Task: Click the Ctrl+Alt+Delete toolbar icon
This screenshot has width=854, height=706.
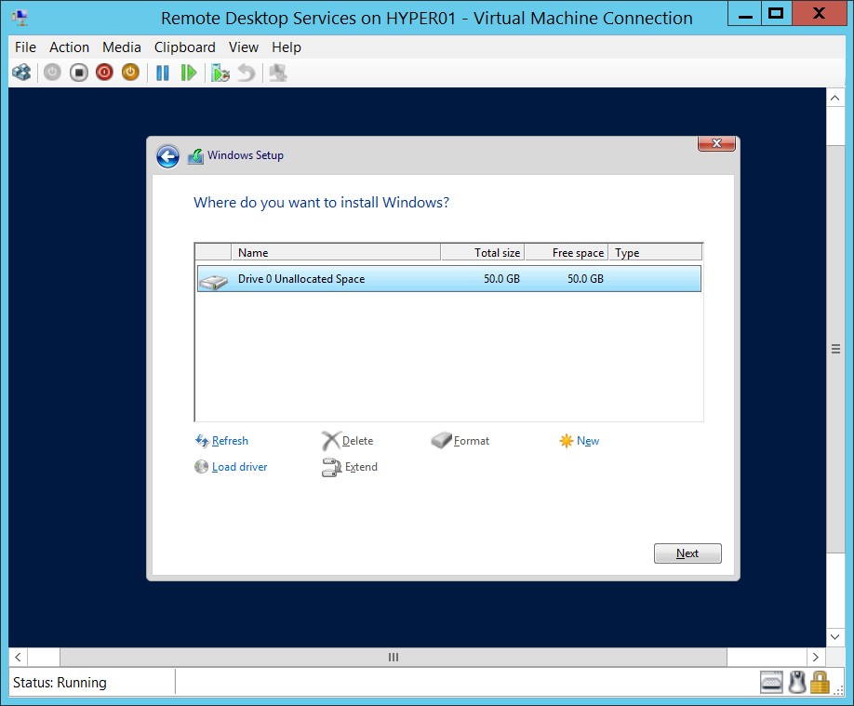Action: pyautogui.click(x=22, y=73)
